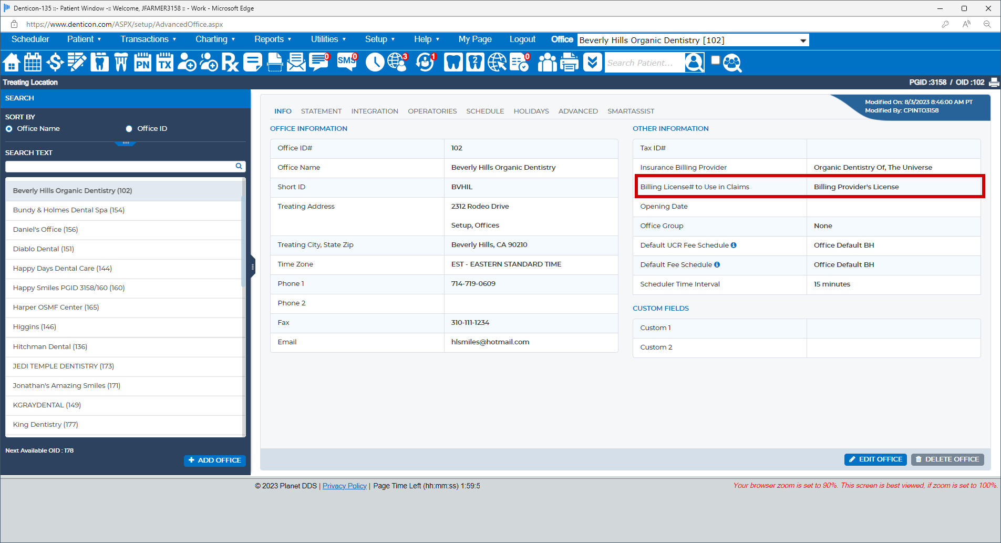Open the clock icon in toolbar
The image size is (1001, 543).
(375, 63)
